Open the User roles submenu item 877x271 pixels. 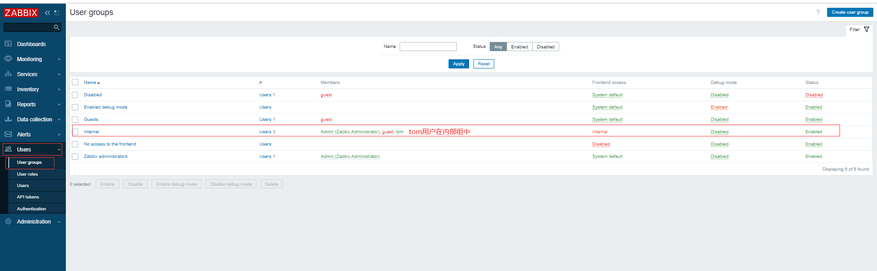[x=27, y=174]
